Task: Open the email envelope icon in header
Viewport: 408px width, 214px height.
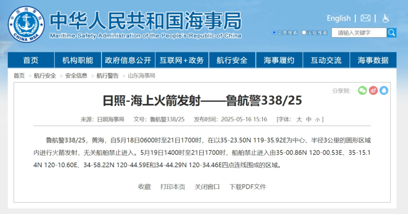Action: point(365,18)
